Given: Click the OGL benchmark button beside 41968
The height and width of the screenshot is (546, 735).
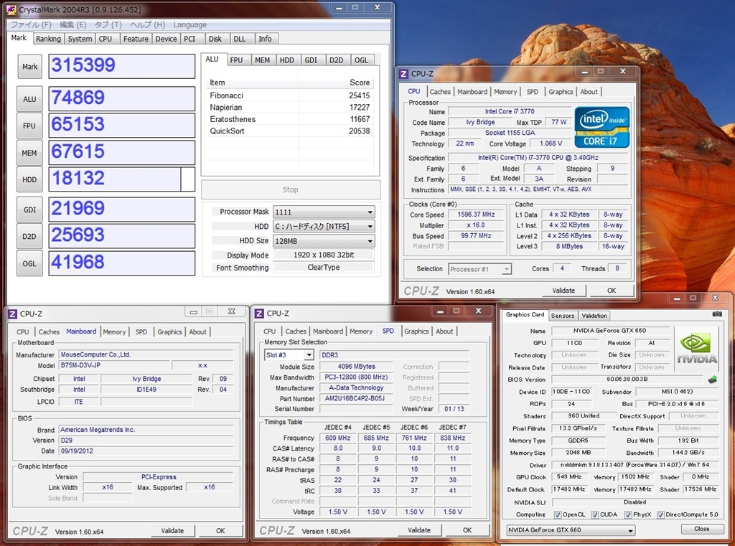Looking at the screenshot, I should coord(29,263).
